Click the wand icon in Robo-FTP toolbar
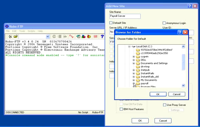Viewport: 200px width, 127px height. click(x=10, y=36)
